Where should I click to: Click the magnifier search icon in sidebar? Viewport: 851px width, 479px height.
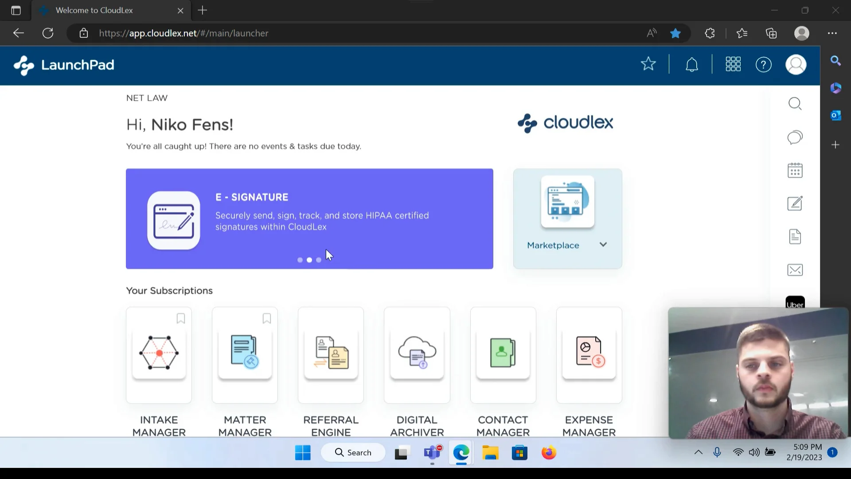coord(795,104)
